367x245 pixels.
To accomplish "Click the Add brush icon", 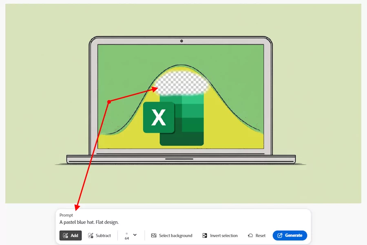I will pyautogui.click(x=66, y=236).
